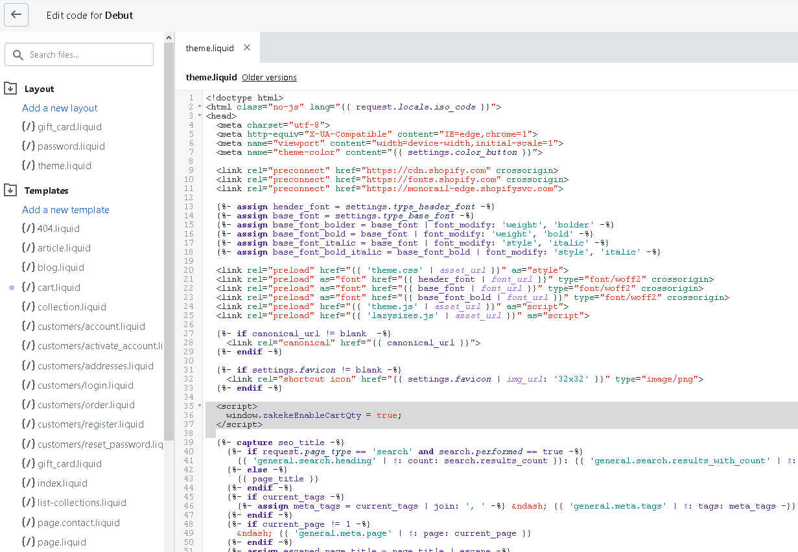Open customers/login.liquid template
Viewport: 798px width, 552px height.
(x=86, y=385)
